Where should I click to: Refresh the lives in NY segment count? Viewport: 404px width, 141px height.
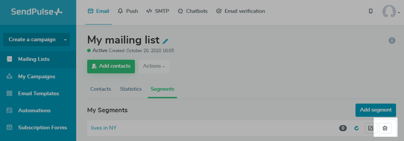pyautogui.click(x=357, y=128)
